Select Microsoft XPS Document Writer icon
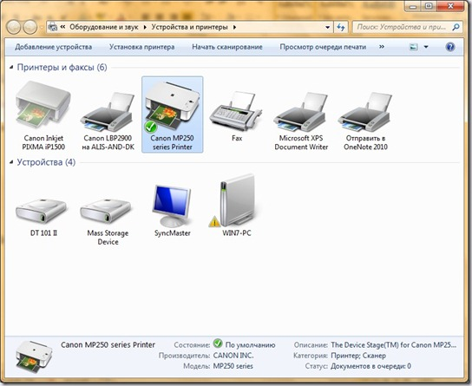This screenshot has height=386, width=472. click(300, 112)
